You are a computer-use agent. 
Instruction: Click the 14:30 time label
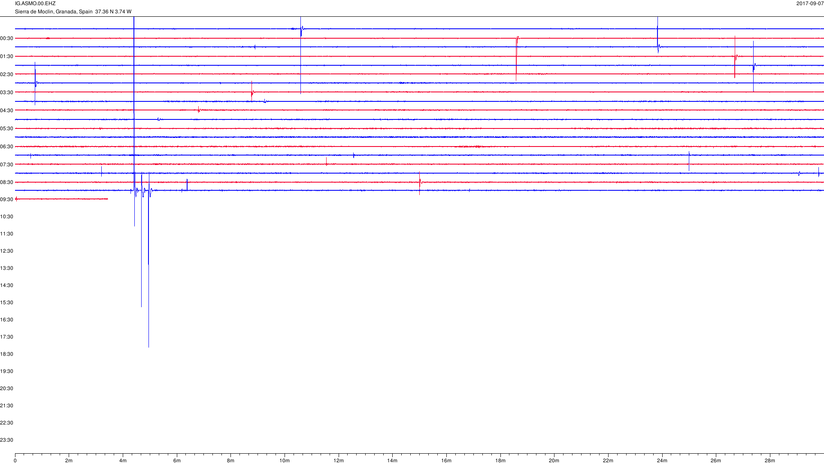[x=7, y=286]
